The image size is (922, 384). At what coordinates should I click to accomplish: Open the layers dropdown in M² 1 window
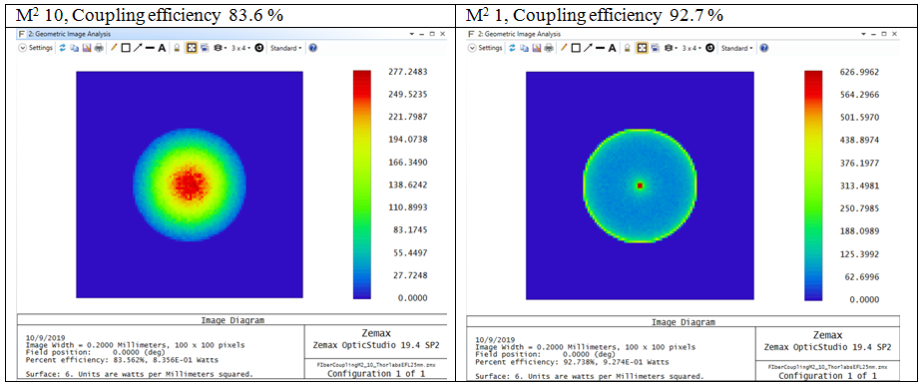pyautogui.click(x=670, y=48)
